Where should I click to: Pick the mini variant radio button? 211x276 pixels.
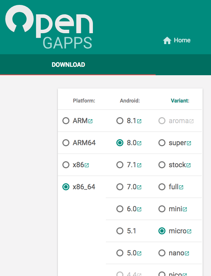coord(162,209)
